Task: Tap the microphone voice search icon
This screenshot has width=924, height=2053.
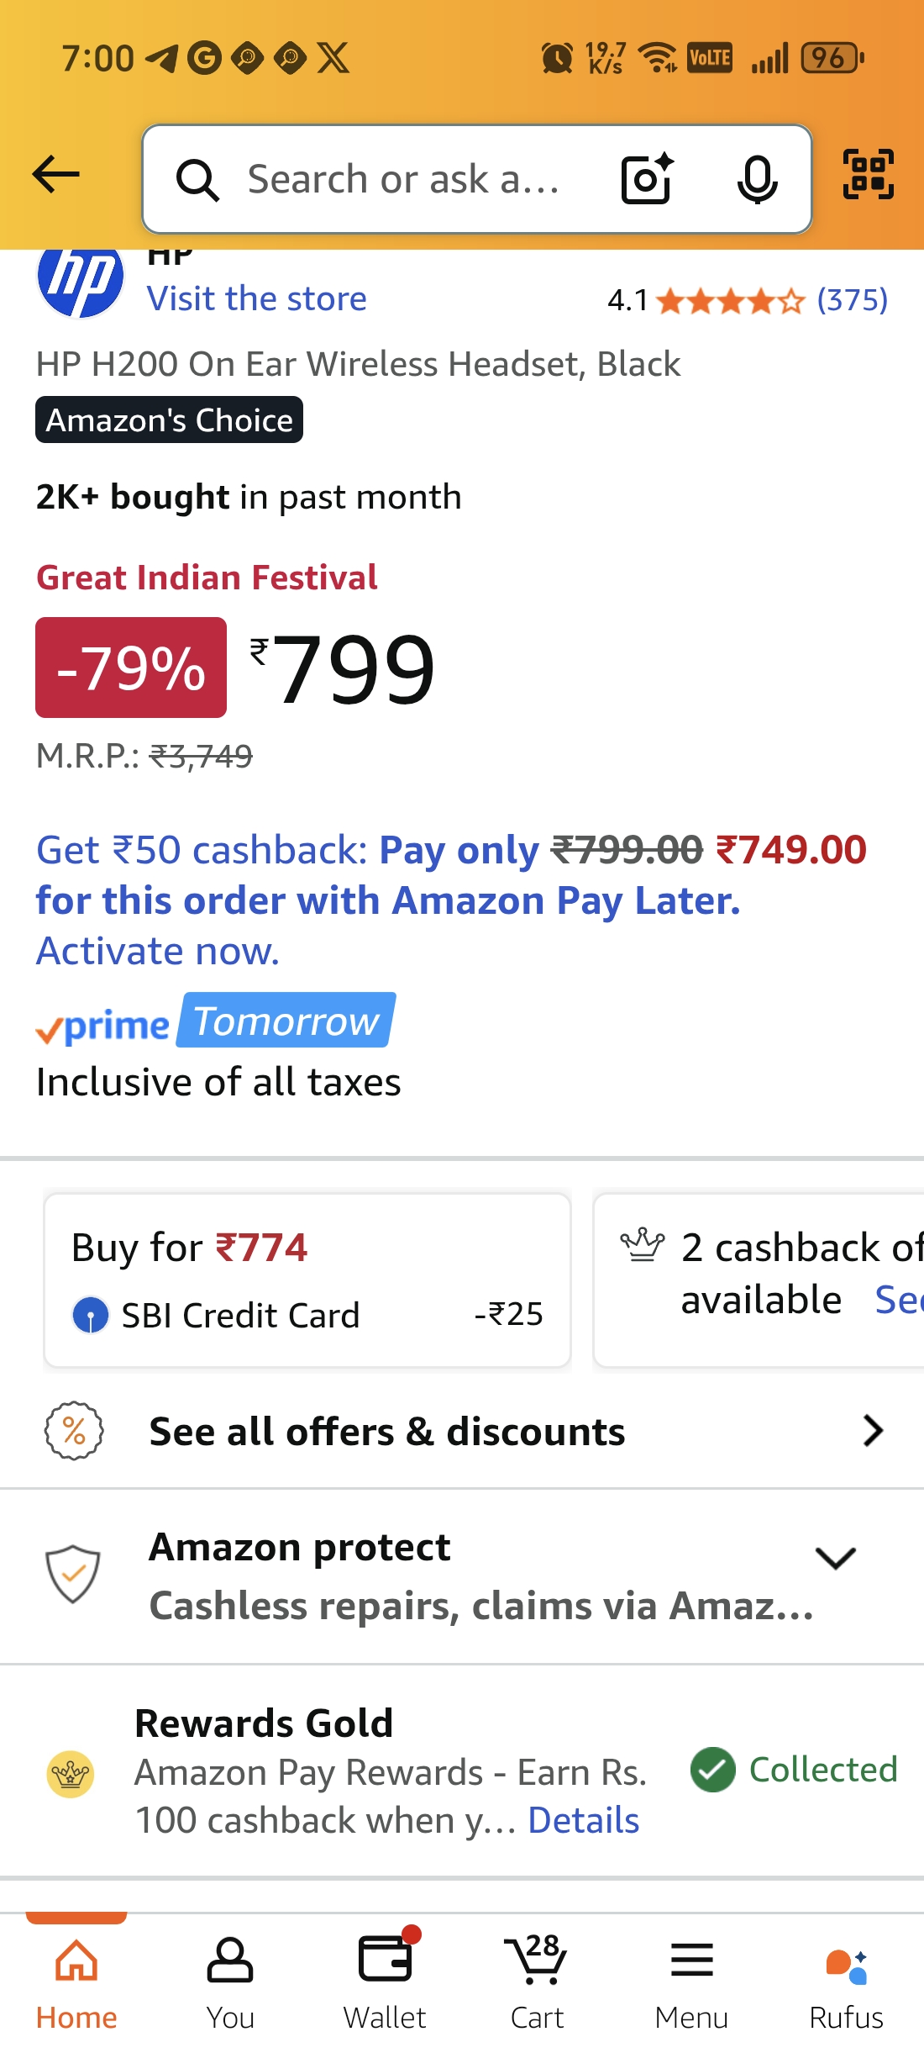Action: tap(756, 178)
